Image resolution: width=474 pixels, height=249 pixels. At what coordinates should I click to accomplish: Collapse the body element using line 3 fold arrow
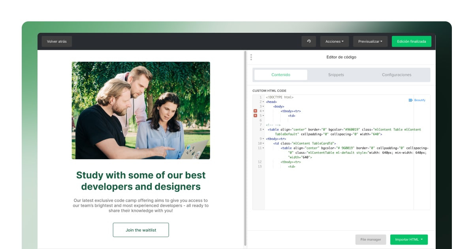coord(263,106)
